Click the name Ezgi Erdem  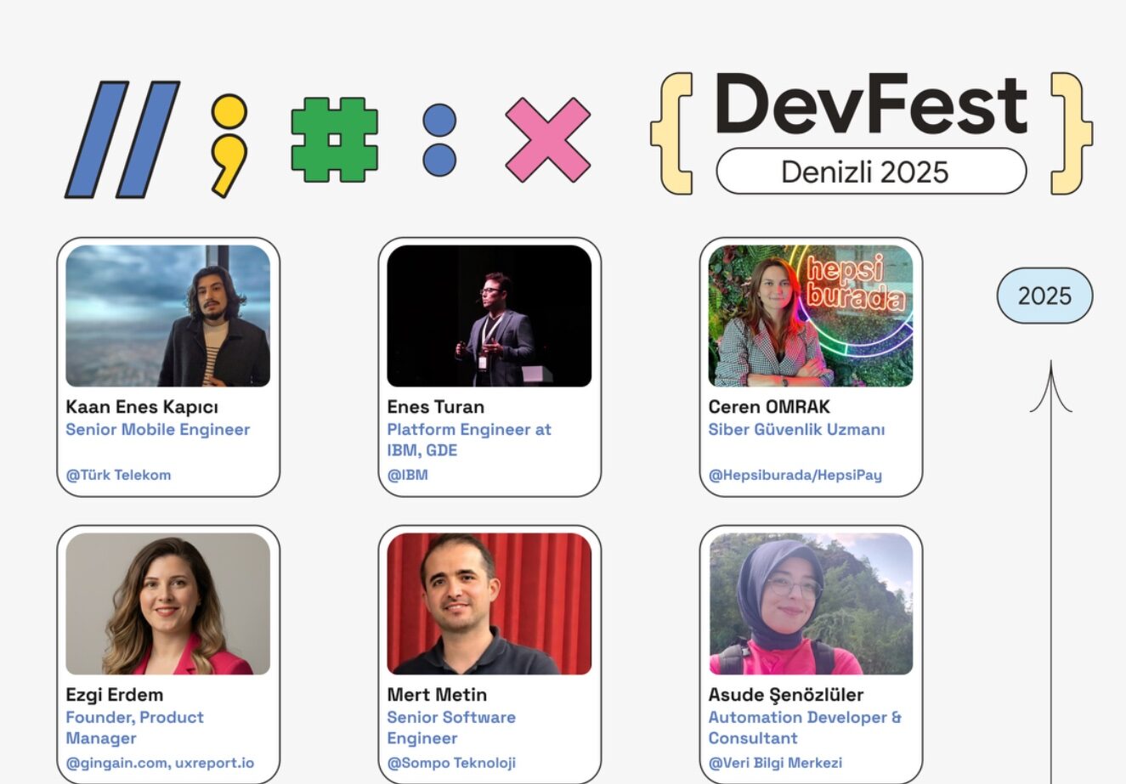tap(115, 695)
